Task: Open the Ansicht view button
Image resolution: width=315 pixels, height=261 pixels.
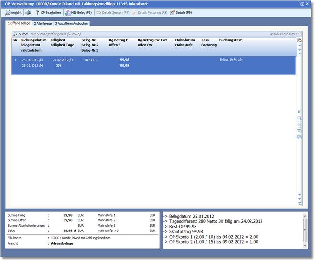Action: coord(13,13)
